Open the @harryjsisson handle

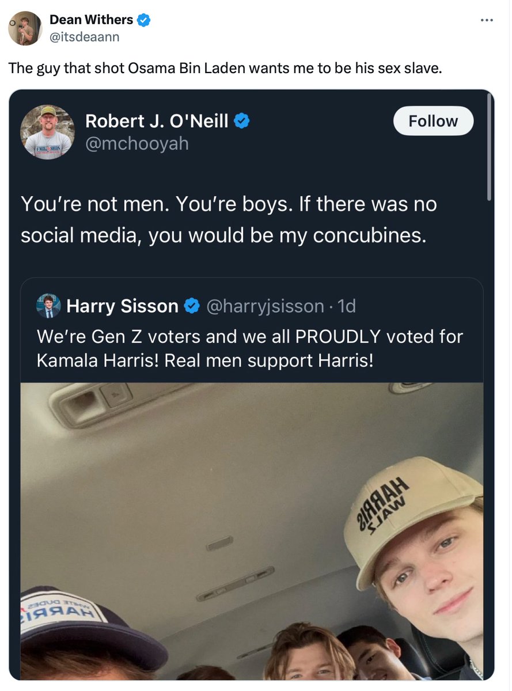(x=266, y=306)
